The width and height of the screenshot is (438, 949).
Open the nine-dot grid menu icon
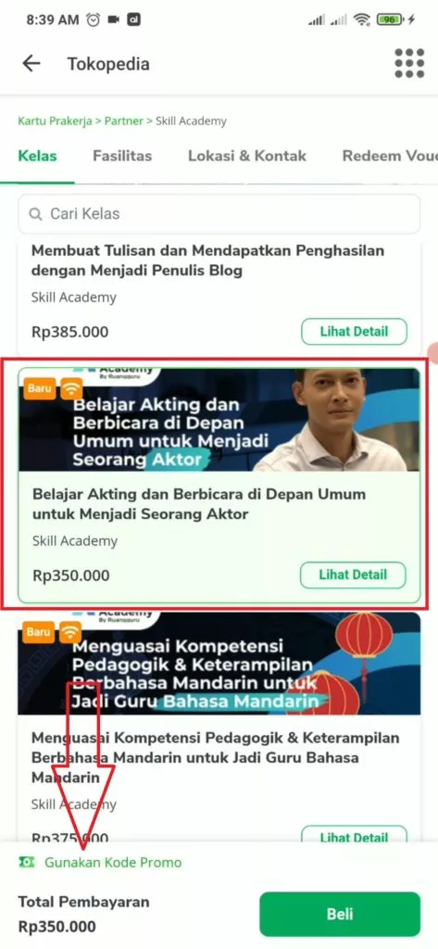(409, 63)
